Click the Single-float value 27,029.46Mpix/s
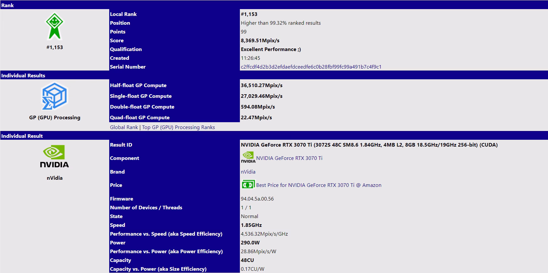This screenshot has width=548, height=273. 262,96
